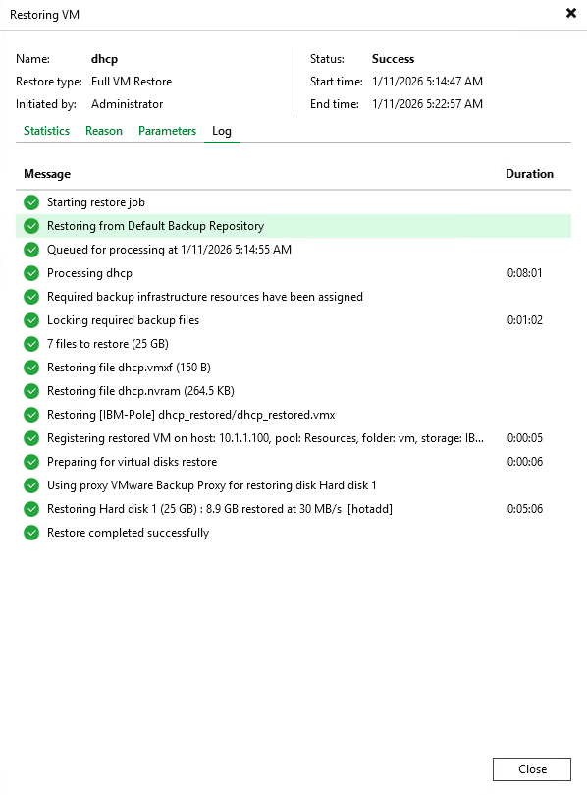Click the Close button
The image size is (587, 795).
(x=531, y=769)
